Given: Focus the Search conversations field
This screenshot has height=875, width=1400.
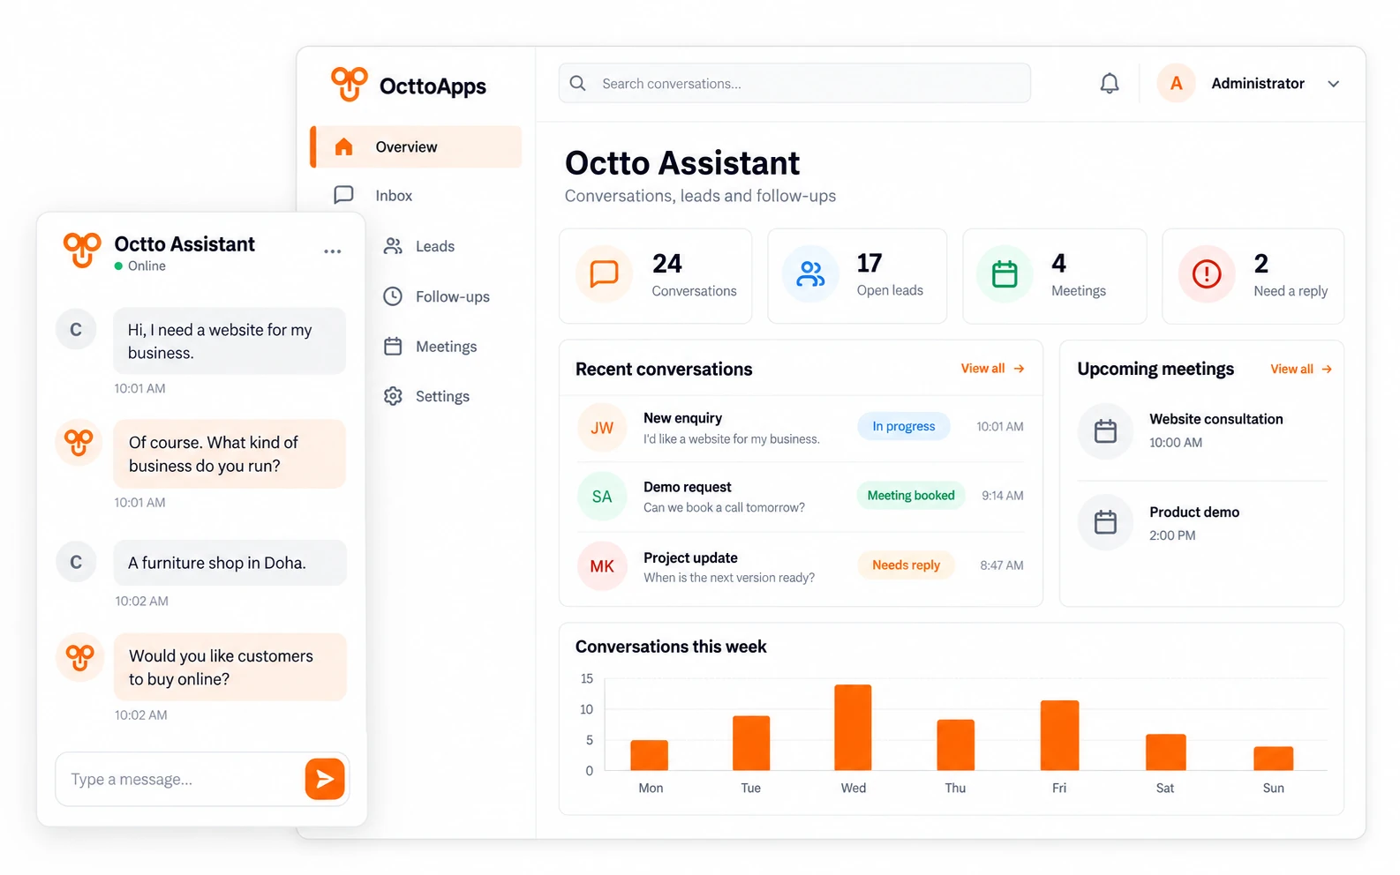Looking at the screenshot, I should tap(794, 83).
